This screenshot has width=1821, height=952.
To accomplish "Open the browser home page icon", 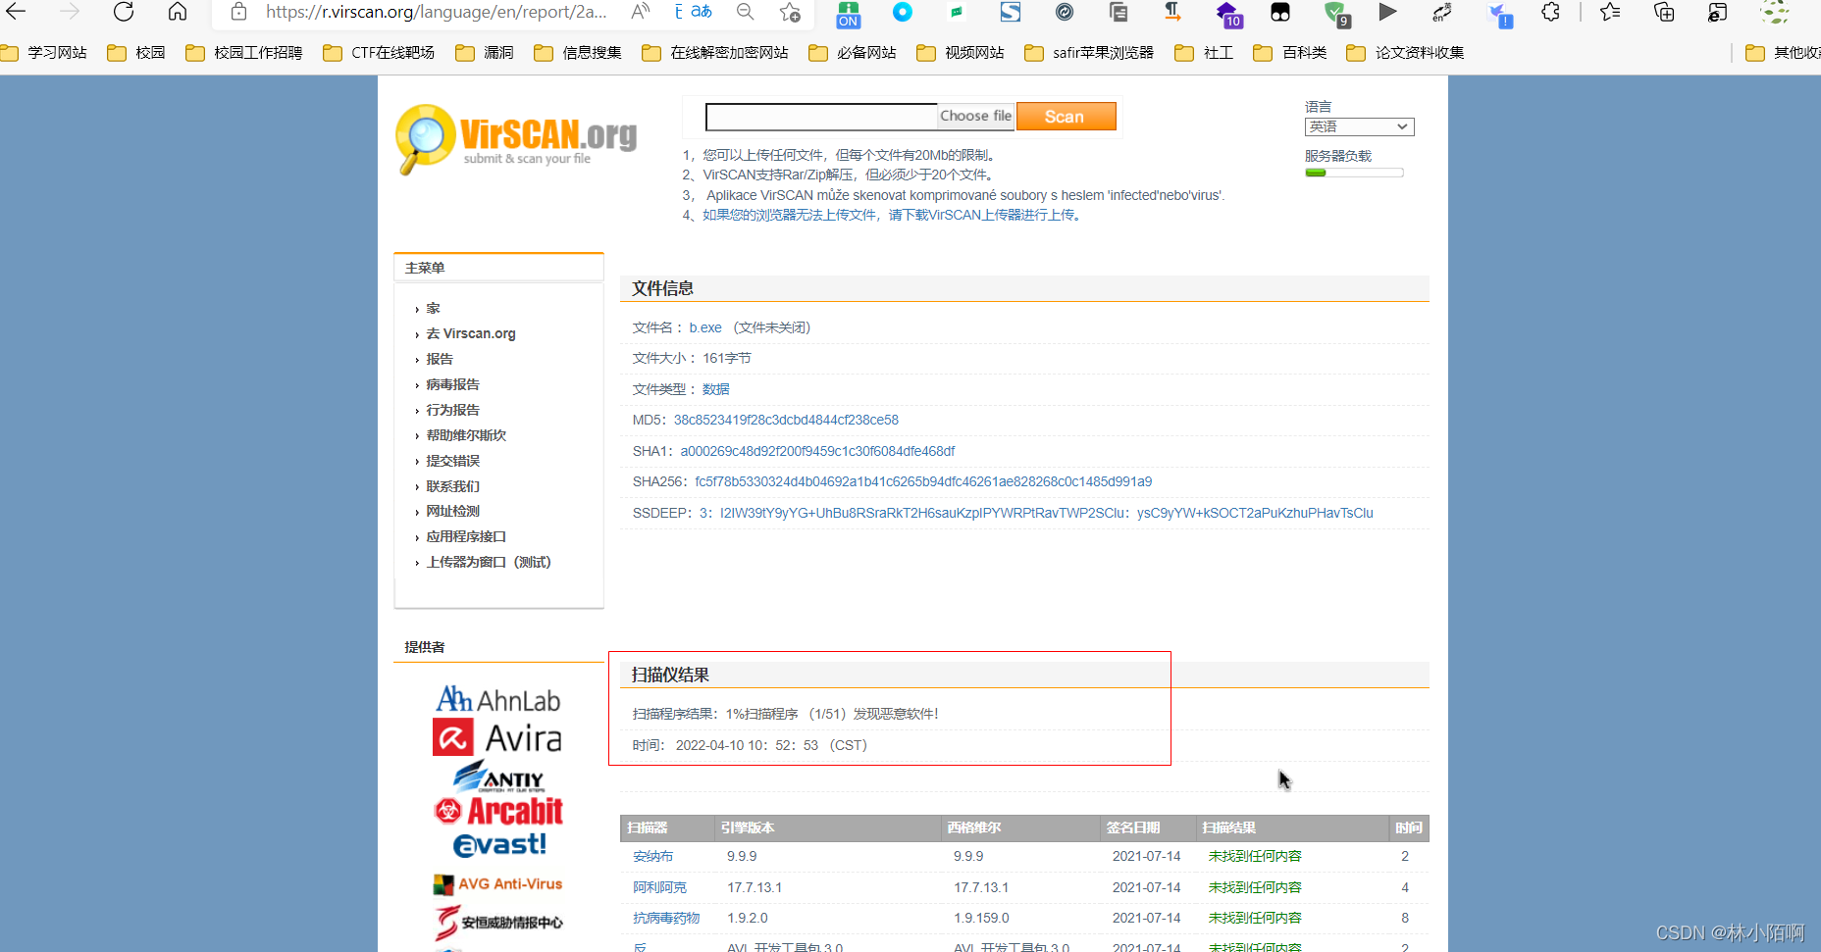I will [178, 12].
